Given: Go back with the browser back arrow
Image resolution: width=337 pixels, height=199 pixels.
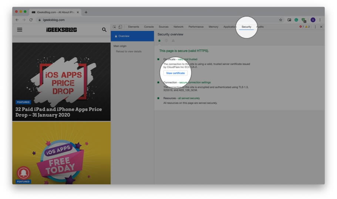Looking at the screenshot, I should pyautogui.click(x=17, y=20).
